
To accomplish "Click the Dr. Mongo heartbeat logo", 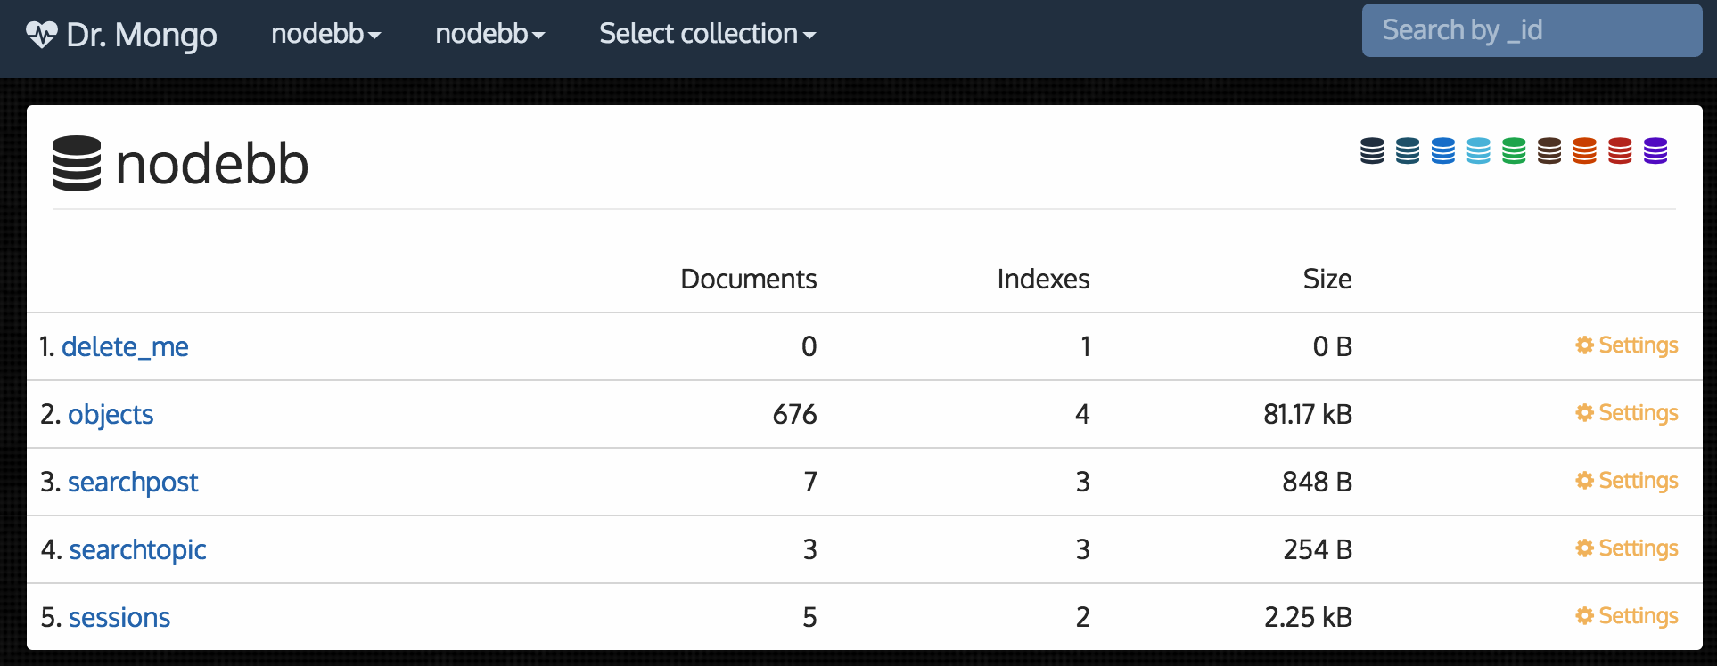I will click(41, 35).
